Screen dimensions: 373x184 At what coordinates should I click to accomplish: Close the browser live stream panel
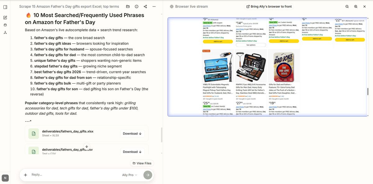tap(364, 7)
